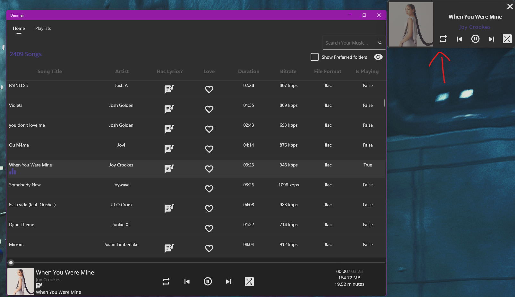Love When You Were Mine in list
This screenshot has height=297, width=515.
click(209, 169)
